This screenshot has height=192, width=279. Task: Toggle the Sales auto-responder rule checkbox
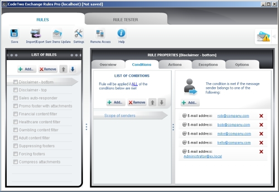click(16, 98)
